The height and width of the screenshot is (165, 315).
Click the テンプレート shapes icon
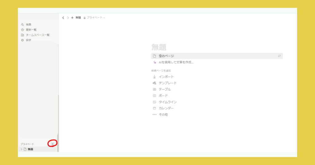click(155, 83)
